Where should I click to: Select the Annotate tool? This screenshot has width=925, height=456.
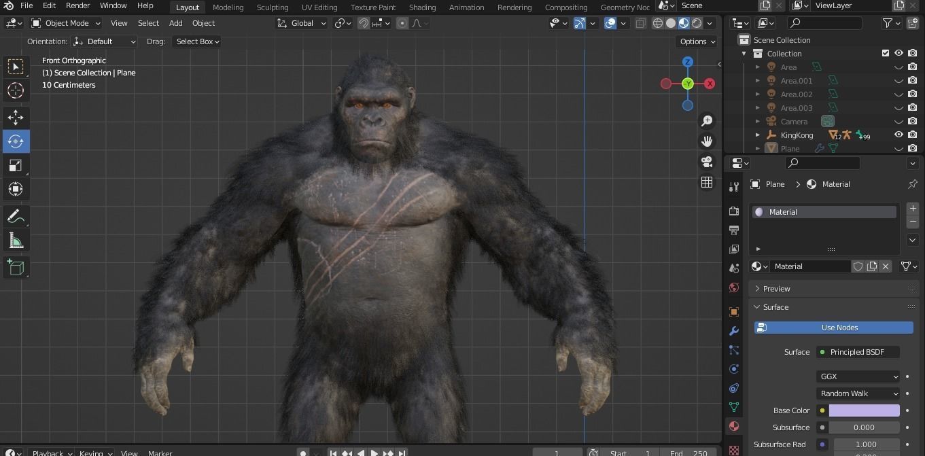point(15,217)
